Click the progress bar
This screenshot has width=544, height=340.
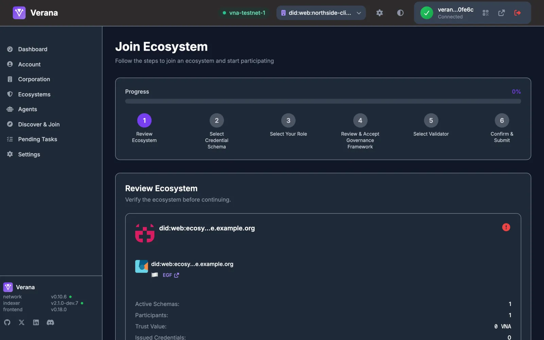(323, 101)
